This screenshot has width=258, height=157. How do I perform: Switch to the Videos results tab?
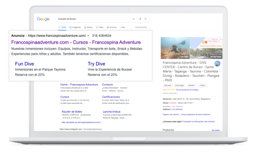pos(88,27)
